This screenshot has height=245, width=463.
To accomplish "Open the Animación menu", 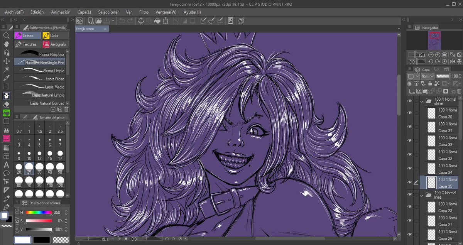I will tap(61, 12).
